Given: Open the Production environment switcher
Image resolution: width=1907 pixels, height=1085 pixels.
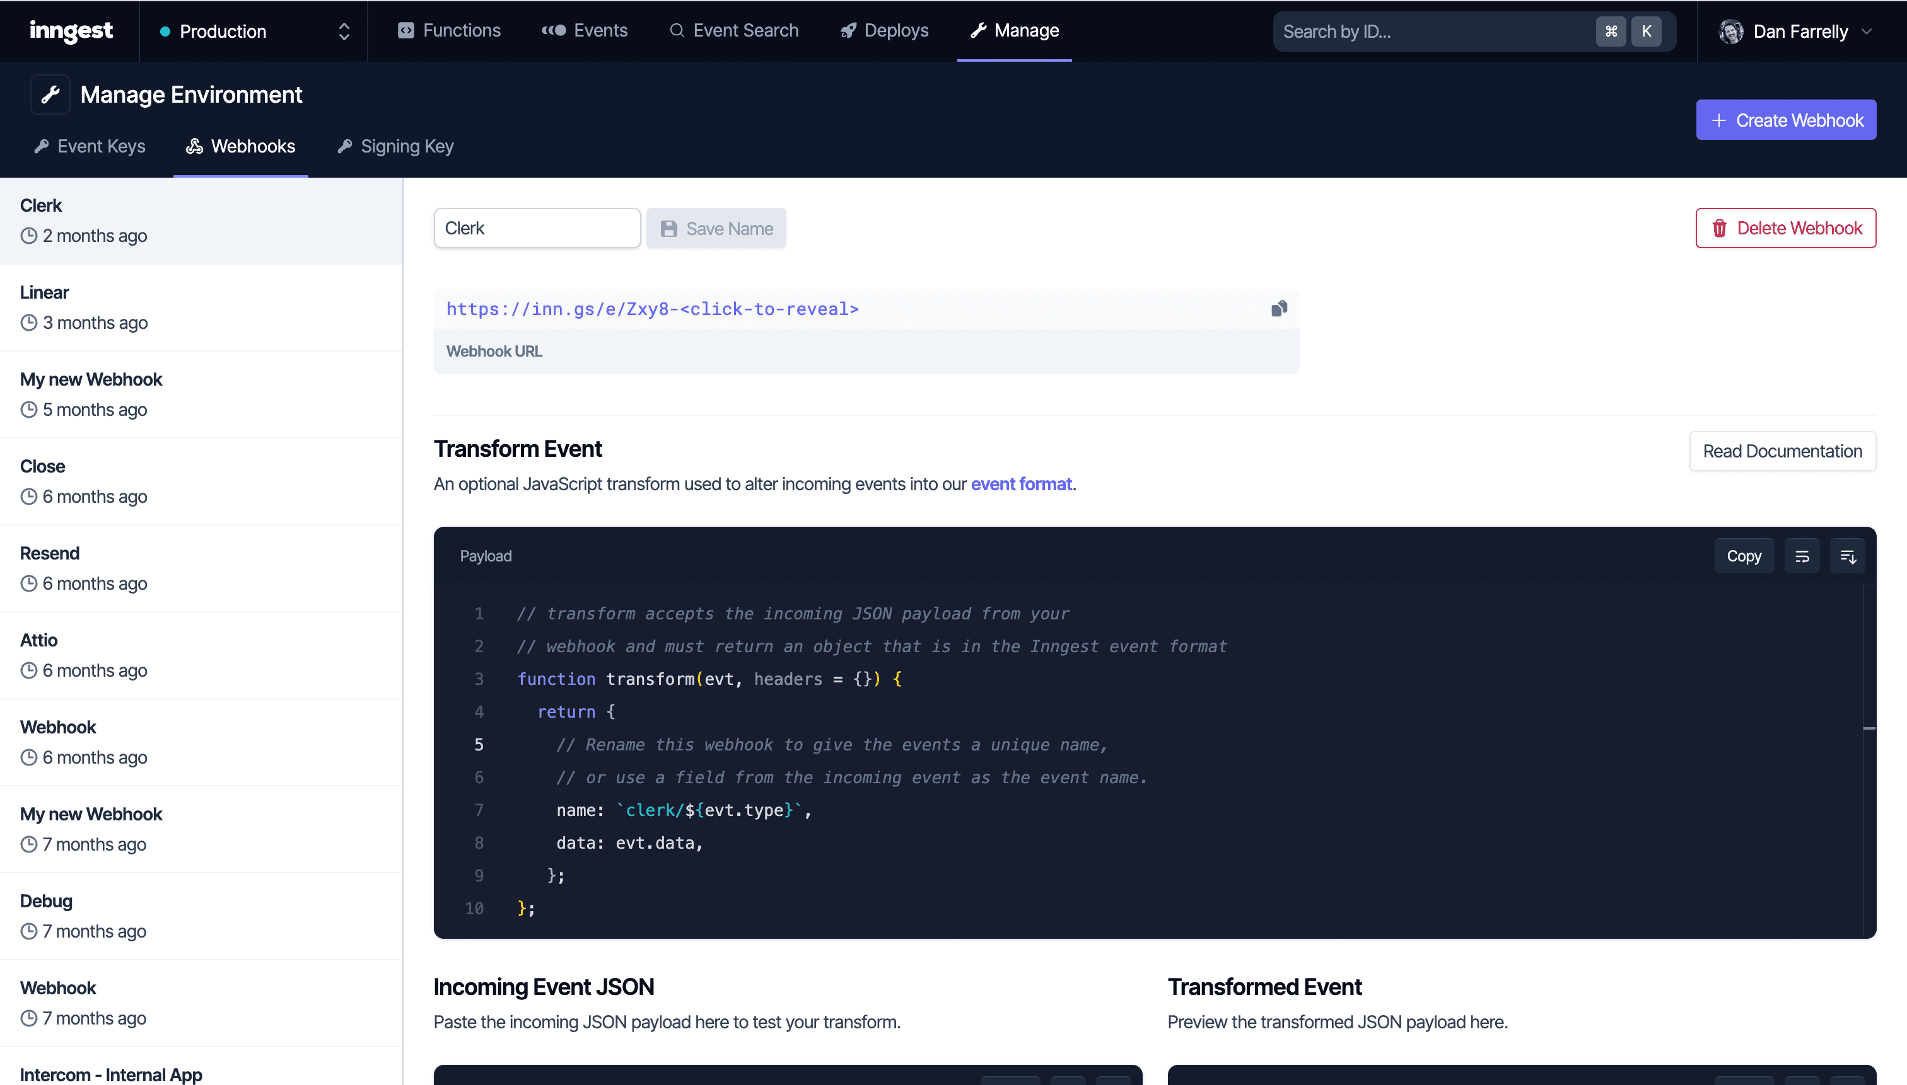Looking at the screenshot, I should tap(254, 32).
